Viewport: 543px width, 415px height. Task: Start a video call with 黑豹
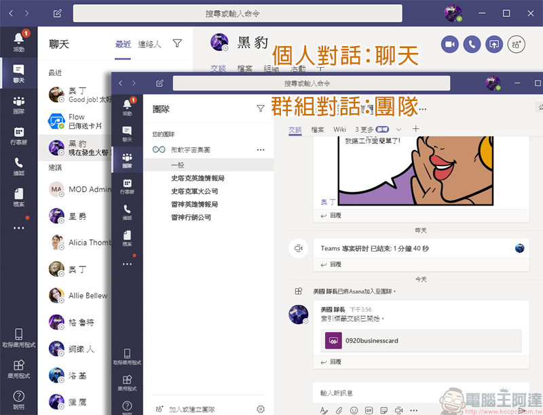(449, 44)
